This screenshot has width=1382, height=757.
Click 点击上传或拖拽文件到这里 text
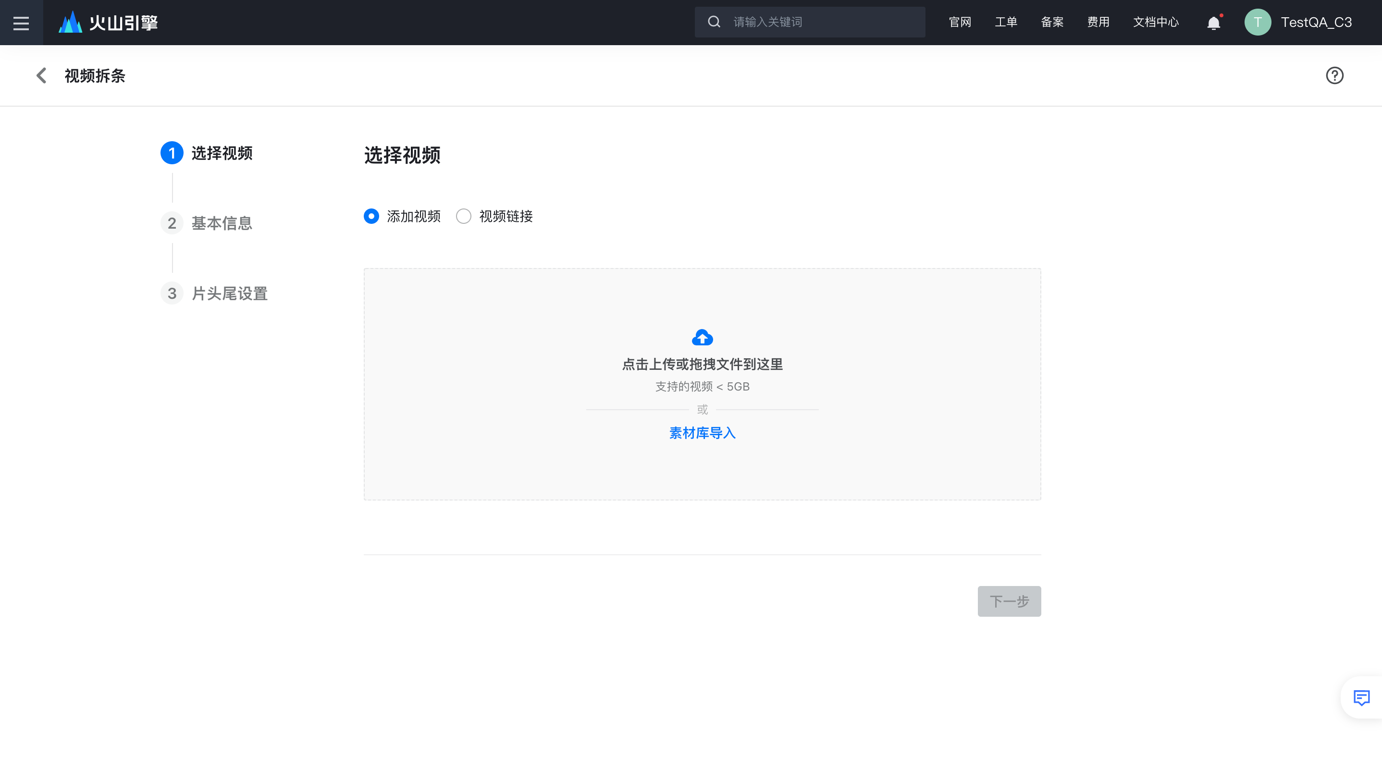702,365
